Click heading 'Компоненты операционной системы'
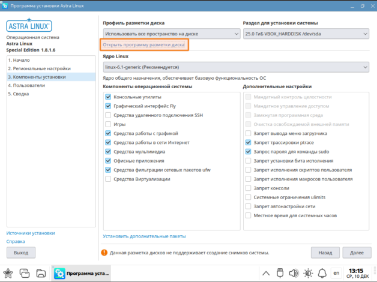Viewport: 377px width, 282px height. [x=148, y=86]
